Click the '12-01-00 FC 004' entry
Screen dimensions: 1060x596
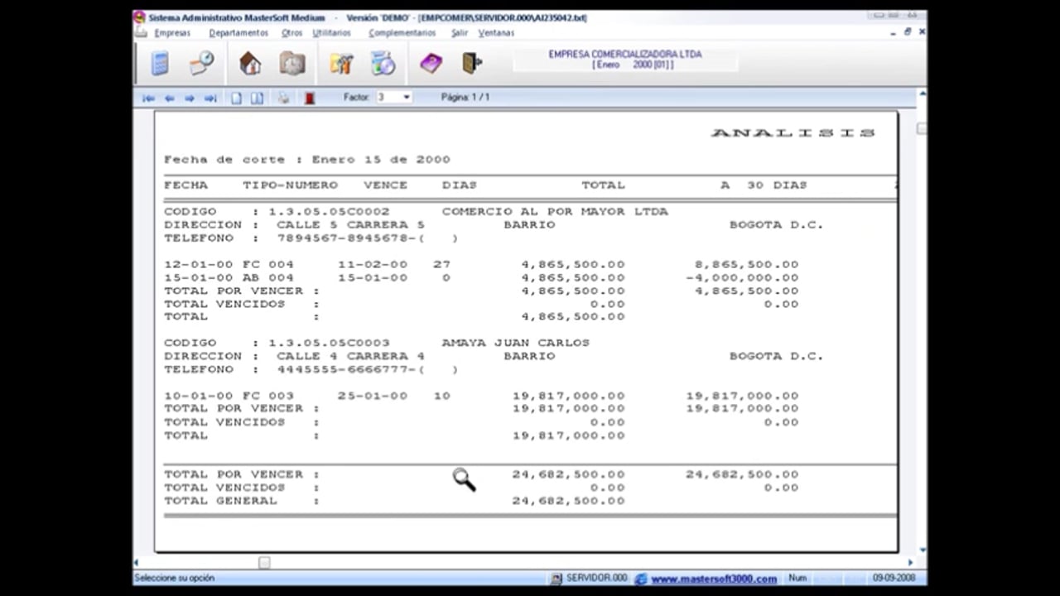pyautogui.click(x=229, y=265)
